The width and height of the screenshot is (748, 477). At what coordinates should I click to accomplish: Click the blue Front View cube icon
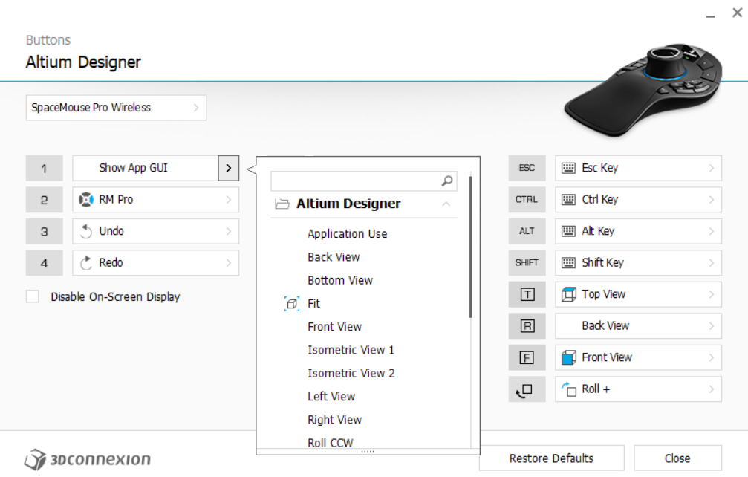click(569, 357)
